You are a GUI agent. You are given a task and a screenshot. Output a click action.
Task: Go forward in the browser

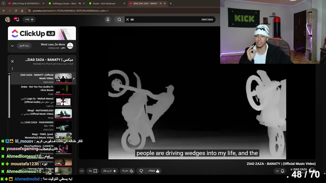[x=10, y=11]
